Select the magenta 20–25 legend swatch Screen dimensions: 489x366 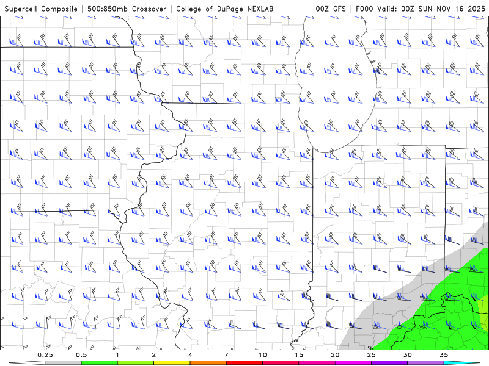tap(353, 363)
